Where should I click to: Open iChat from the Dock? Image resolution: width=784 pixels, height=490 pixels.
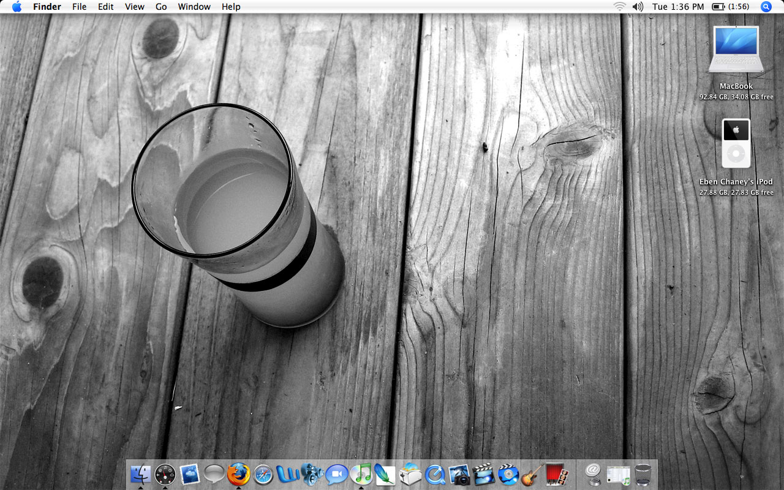(x=337, y=474)
